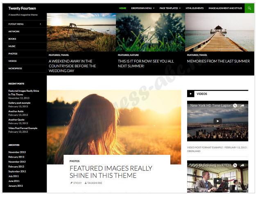260x197 pixels.
Task: Click watch later clock on Matt Mullenweg video
Action: pyautogui.click(x=235, y=165)
